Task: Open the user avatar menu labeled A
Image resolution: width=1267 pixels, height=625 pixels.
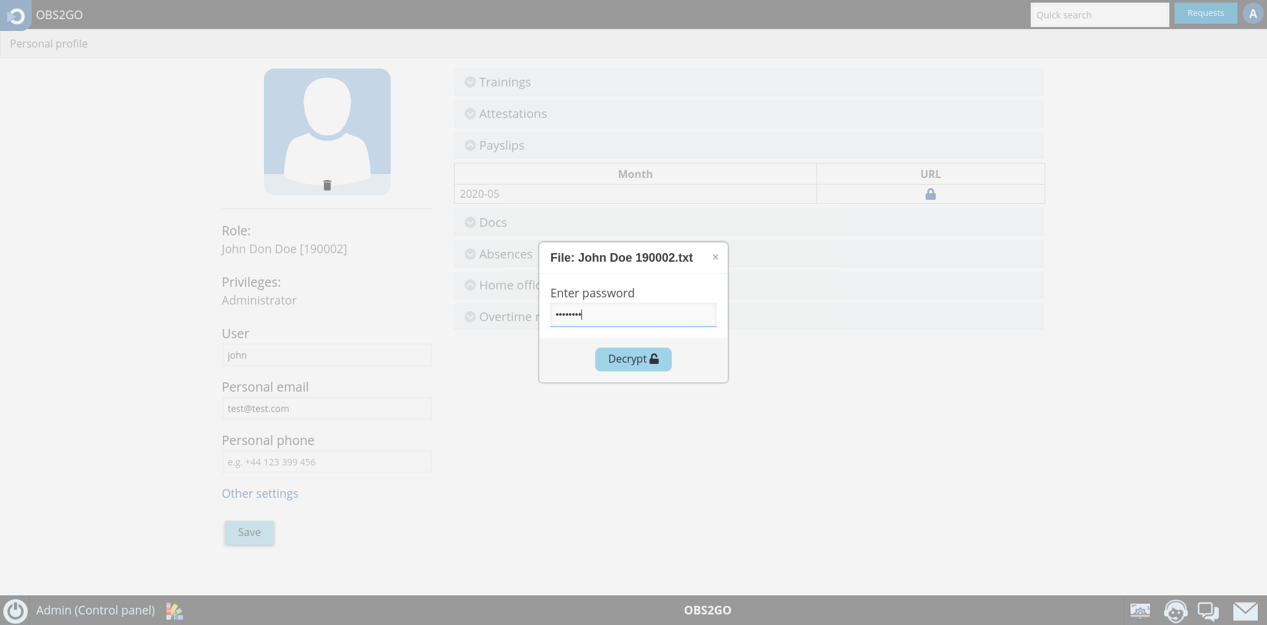Action: pyautogui.click(x=1252, y=13)
